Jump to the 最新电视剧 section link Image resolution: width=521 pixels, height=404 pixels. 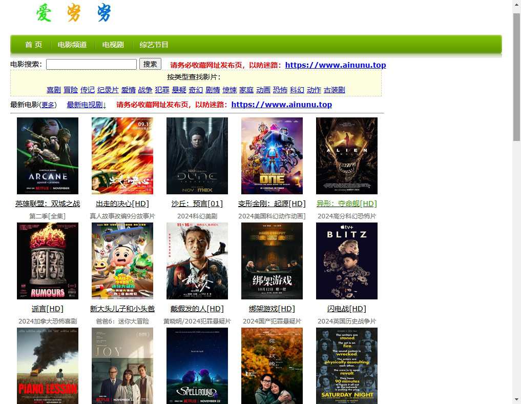click(87, 105)
